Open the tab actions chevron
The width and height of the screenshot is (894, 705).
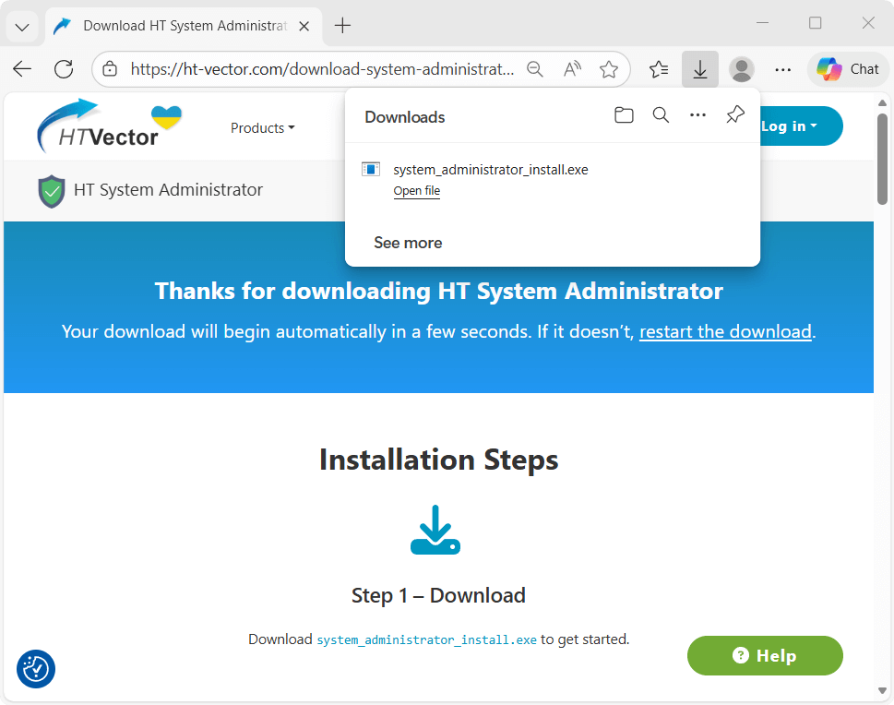[22, 26]
